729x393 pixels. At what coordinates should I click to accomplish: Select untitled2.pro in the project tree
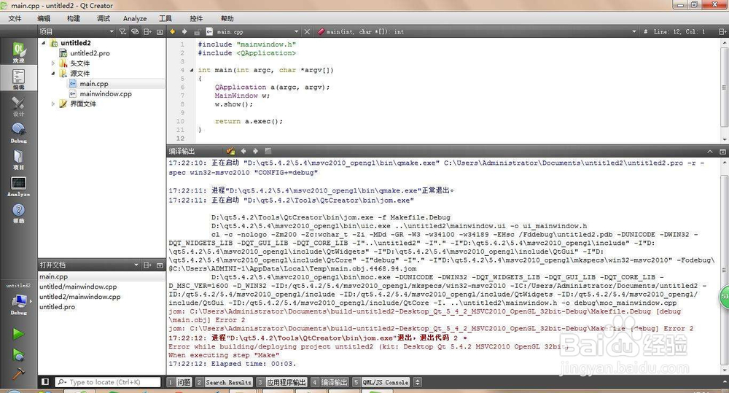coord(90,53)
